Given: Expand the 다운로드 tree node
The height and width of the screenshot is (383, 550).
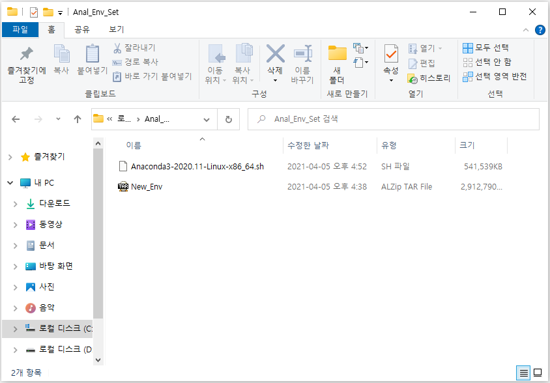Looking at the screenshot, I should coord(16,204).
